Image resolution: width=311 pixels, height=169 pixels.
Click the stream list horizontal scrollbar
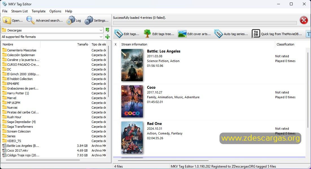point(163,161)
